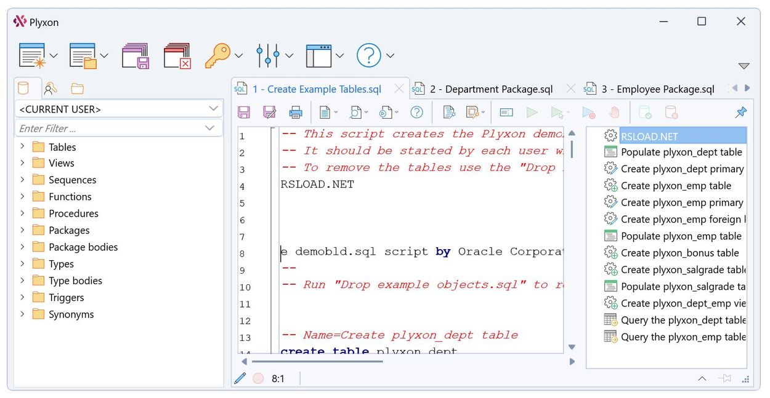This screenshot has width=770, height=398.
Task: Click the run to cursor play icon
Action: tap(557, 113)
